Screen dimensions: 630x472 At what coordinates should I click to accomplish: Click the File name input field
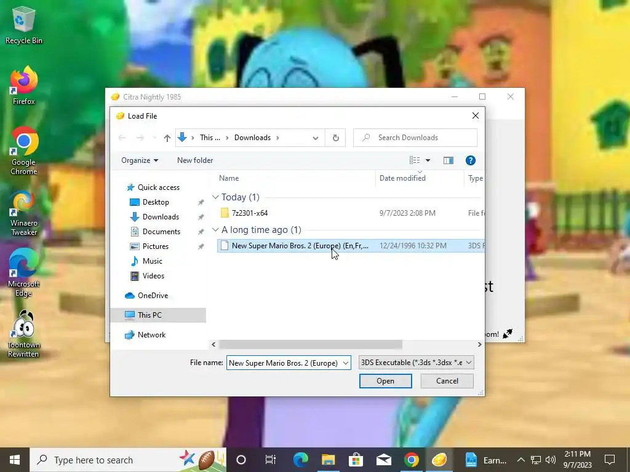click(x=289, y=363)
